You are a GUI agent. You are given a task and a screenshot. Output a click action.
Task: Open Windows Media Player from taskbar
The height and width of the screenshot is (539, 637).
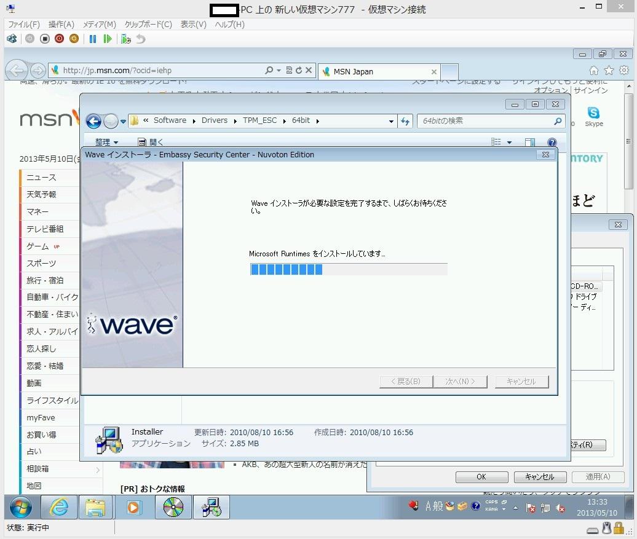tap(133, 507)
